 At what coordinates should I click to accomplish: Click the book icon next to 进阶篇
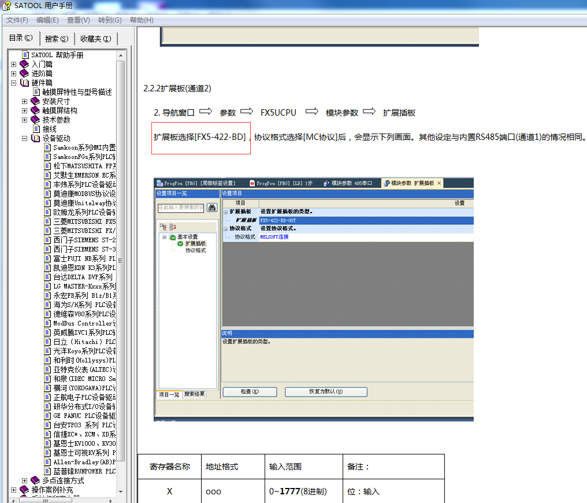click(24, 73)
